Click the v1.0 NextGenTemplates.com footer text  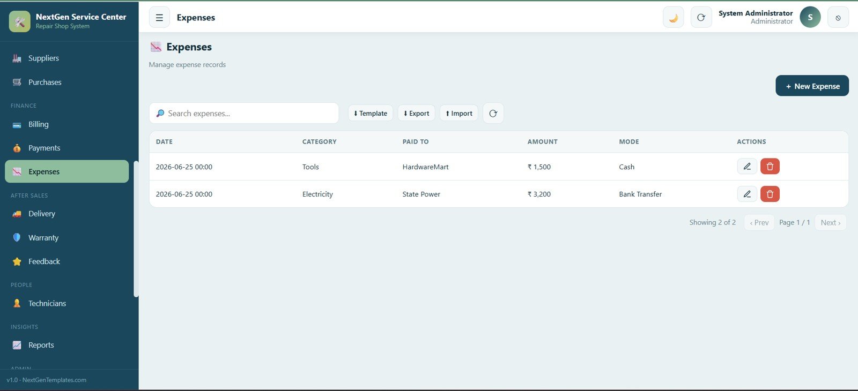point(47,380)
